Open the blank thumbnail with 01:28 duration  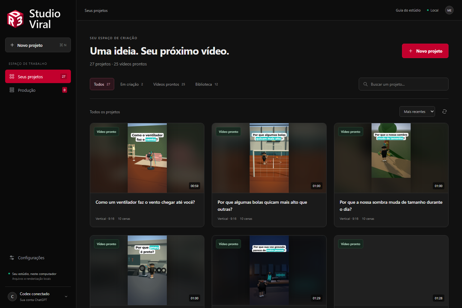pyautogui.click(x=391, y=270)
